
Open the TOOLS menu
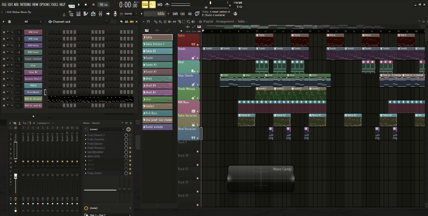click(54, 4)
